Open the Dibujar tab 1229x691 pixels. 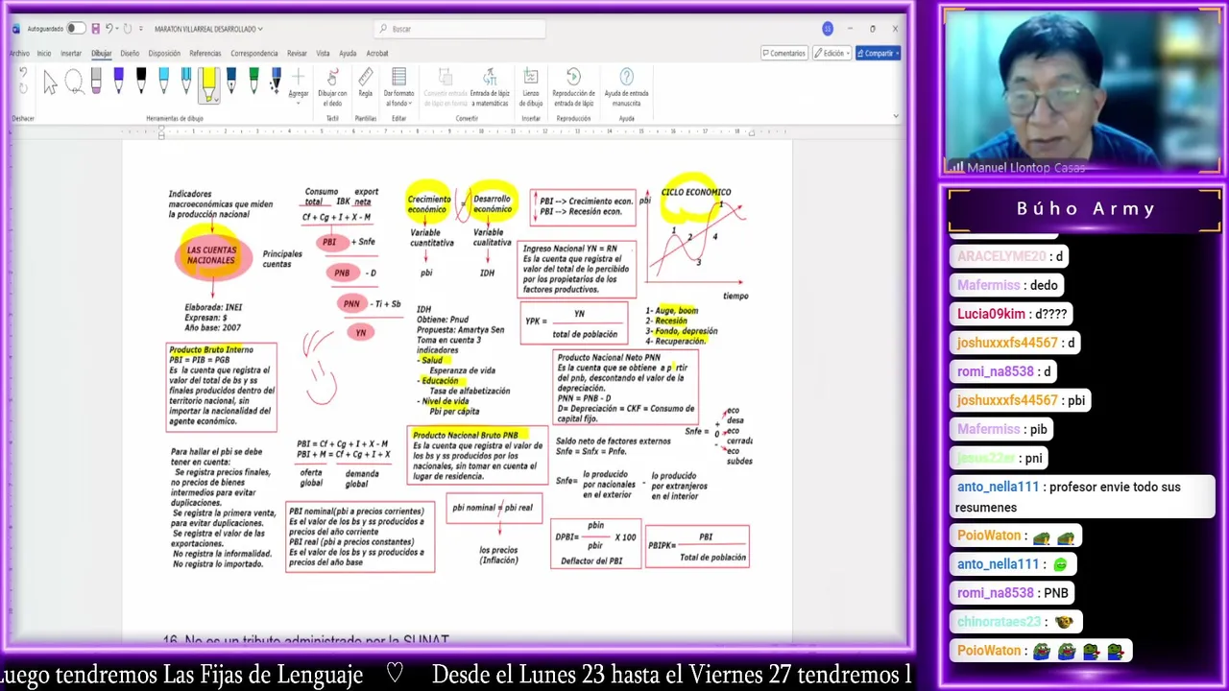(x=101, y=54)
